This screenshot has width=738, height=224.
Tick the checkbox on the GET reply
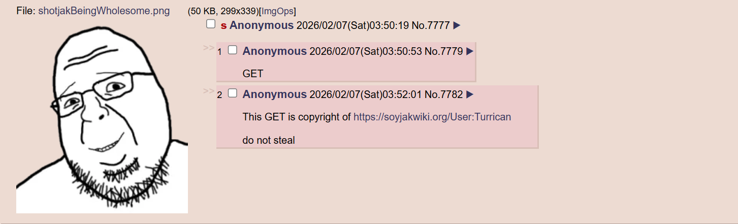(x=233, y=50)
